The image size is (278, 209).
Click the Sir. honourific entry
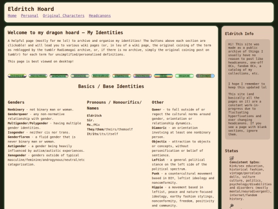(91, 120)
